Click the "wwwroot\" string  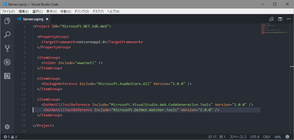click(86, 63)
